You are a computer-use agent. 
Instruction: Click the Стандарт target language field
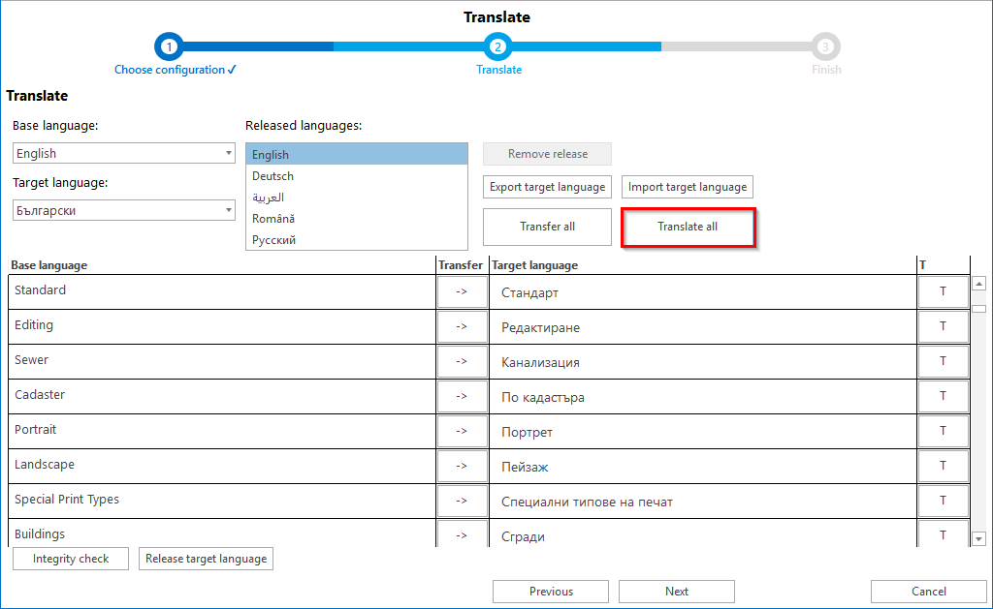pyautogui.click(x=702, y=292)
